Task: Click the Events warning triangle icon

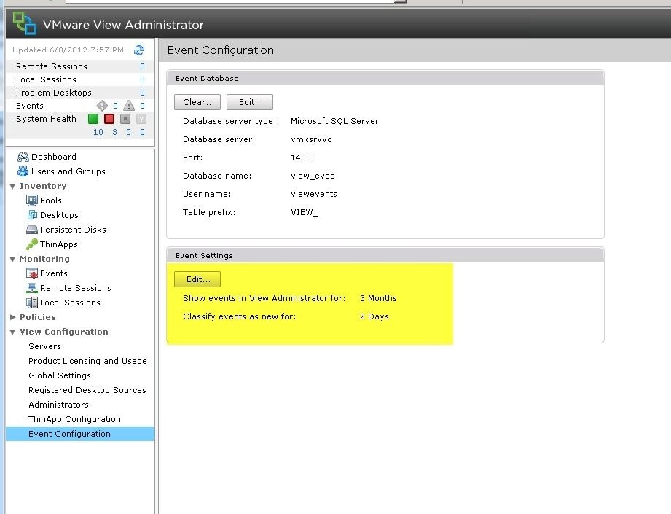Action: coord(129,106)
